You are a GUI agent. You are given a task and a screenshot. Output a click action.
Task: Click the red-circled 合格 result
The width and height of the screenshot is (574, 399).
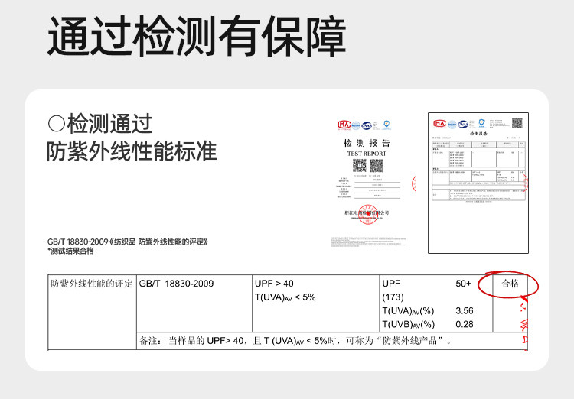[x=510, y=284]
